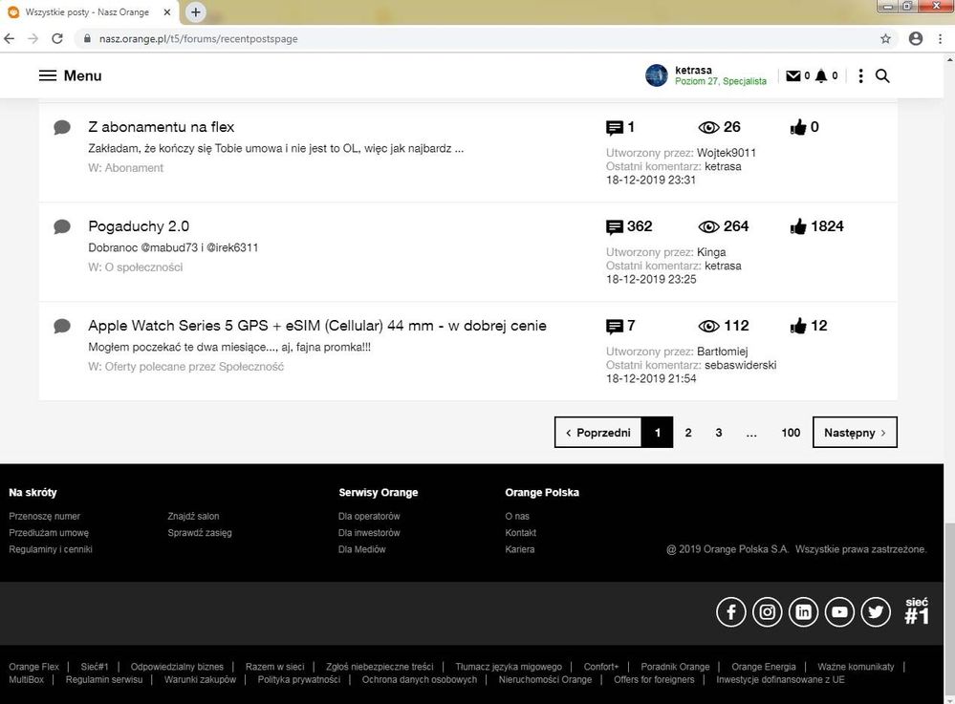955x704 pixels.
Task: Open the three-dot options menu in header
Action: tap(860, 76)
